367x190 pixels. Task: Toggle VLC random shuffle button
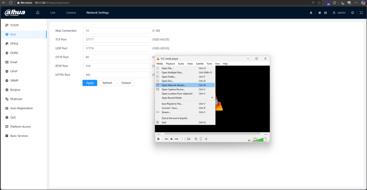click(206, 139)
